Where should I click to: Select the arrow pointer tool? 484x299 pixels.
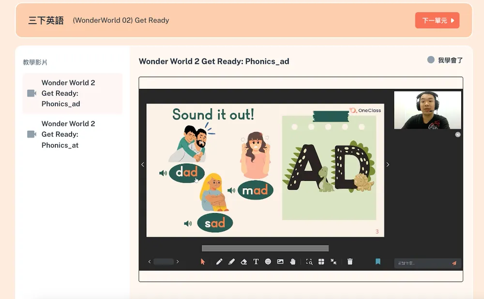tap(203, 262)
